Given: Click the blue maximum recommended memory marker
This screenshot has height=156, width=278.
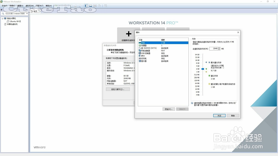Looking at the screenshot, I should pyautogui.click(x=206, y=62).
